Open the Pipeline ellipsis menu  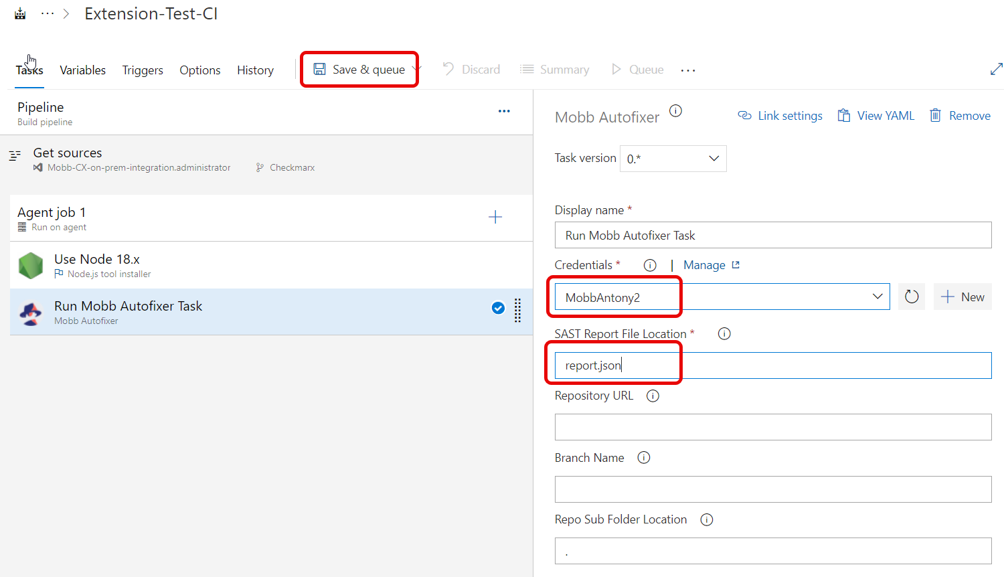504,111
